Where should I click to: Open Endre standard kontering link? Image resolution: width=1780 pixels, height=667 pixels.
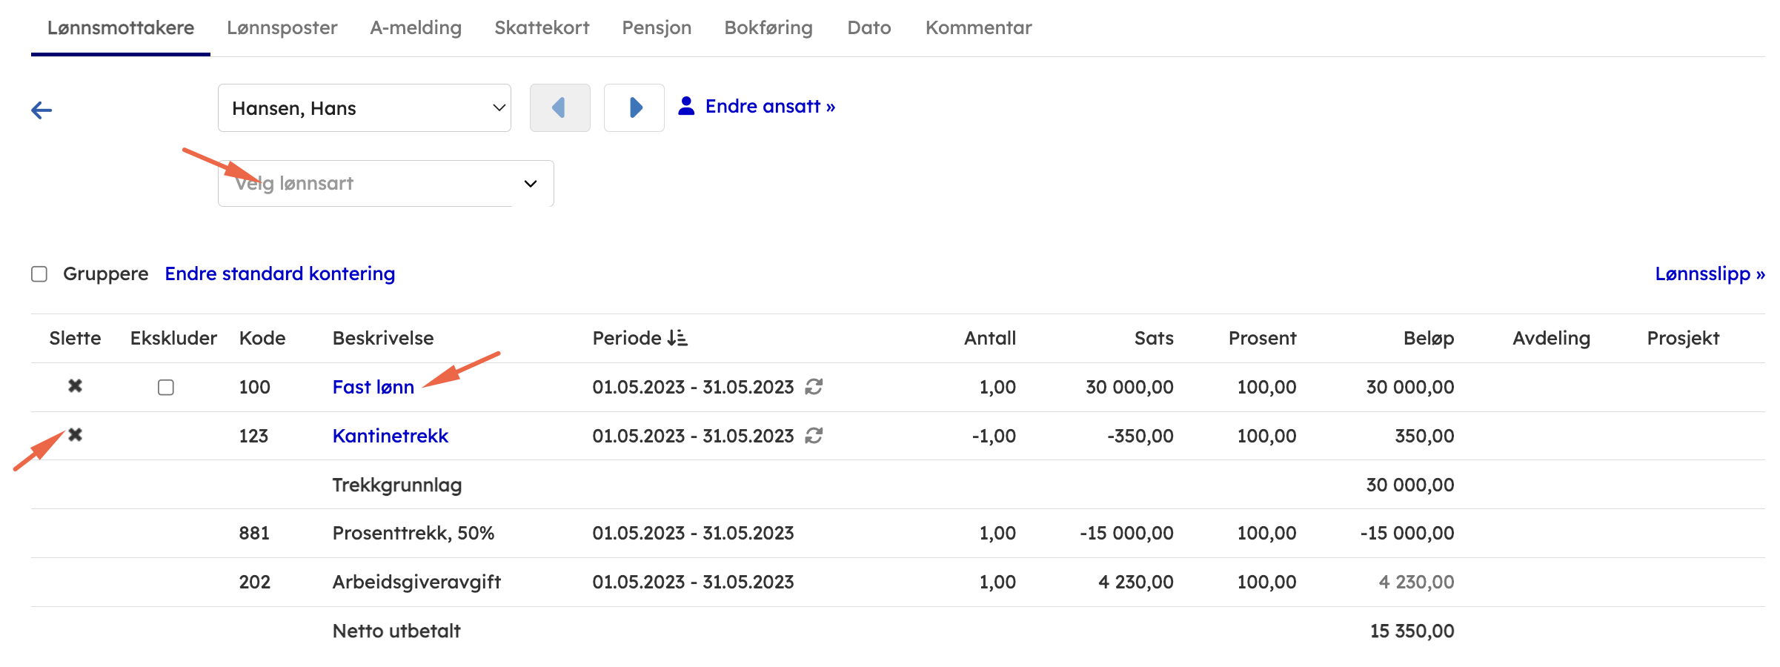click(279, 274)
